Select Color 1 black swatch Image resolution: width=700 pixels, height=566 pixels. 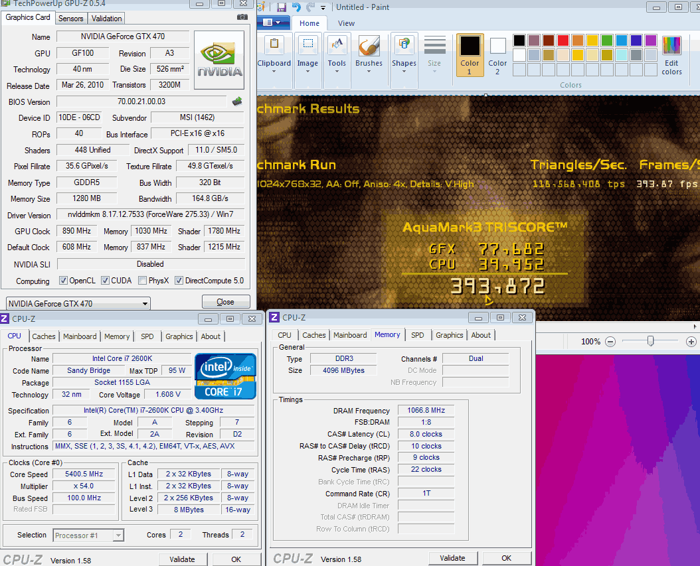pos(470,46)
